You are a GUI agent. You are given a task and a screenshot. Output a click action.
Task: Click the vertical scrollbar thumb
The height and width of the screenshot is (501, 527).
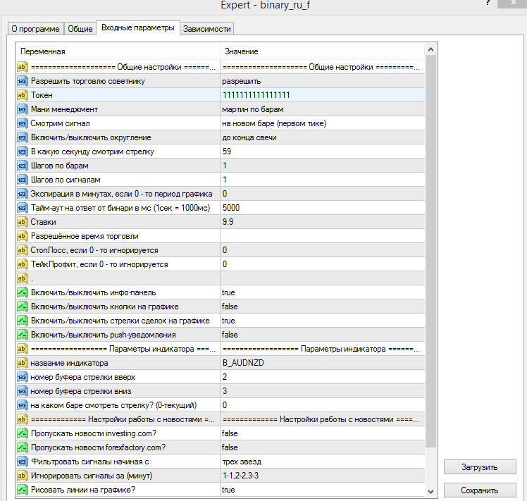431,252
